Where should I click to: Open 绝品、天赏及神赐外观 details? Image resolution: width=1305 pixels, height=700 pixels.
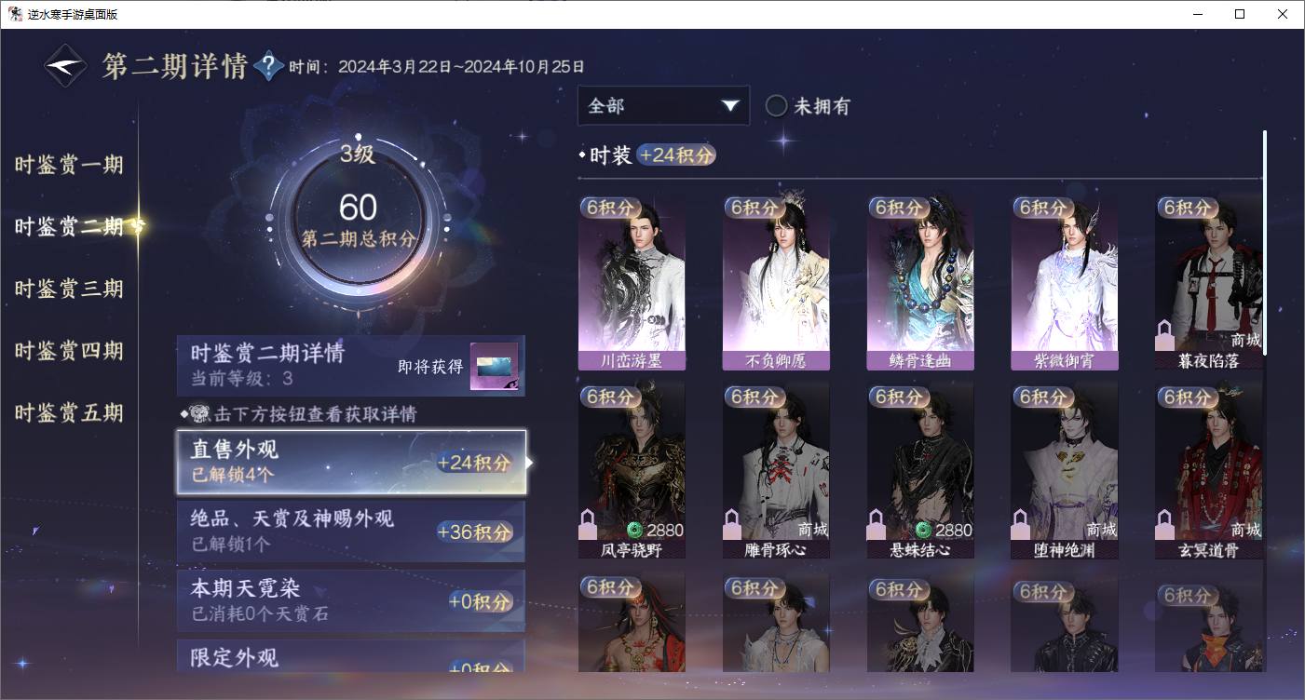(351, 532)
